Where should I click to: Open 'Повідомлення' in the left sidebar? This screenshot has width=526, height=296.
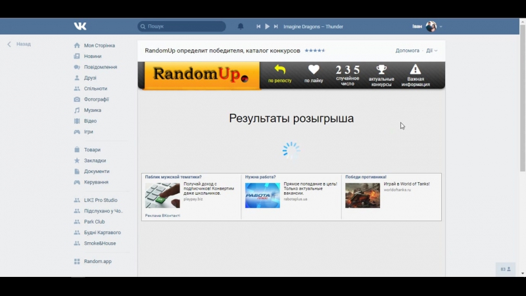(x=100, y=67)
